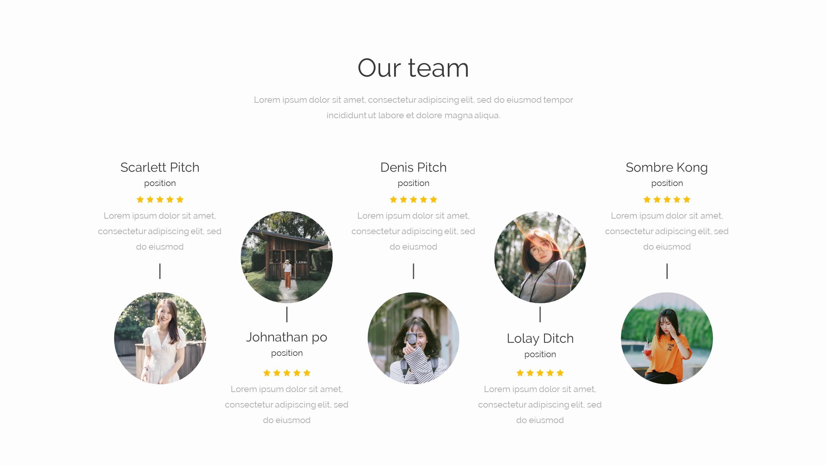Click the vertical connector line below Denis Pitch's text
The width and height of the screenshot is (827, 465).
point(413,271)
